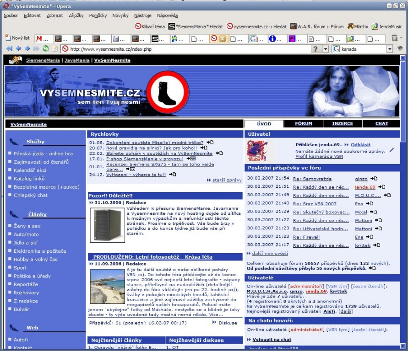
Task: Click the vertical scrollbar thumb
Action: coord(403,101)
